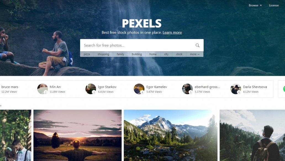Open the hiker with backpack photo

coord(252,135)
